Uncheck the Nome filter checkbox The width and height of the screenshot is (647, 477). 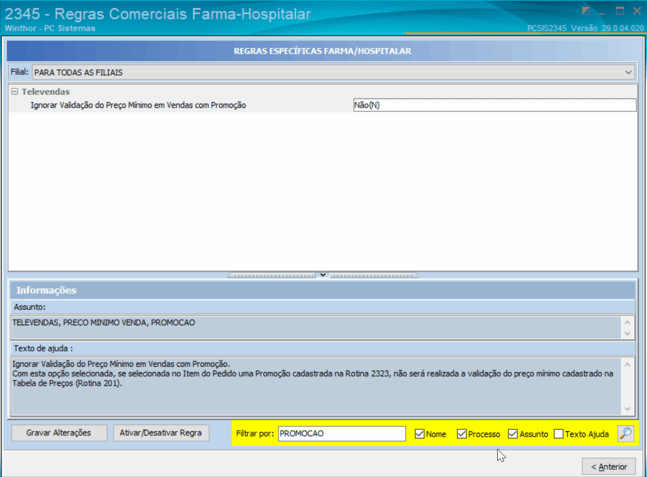(420, 434)
